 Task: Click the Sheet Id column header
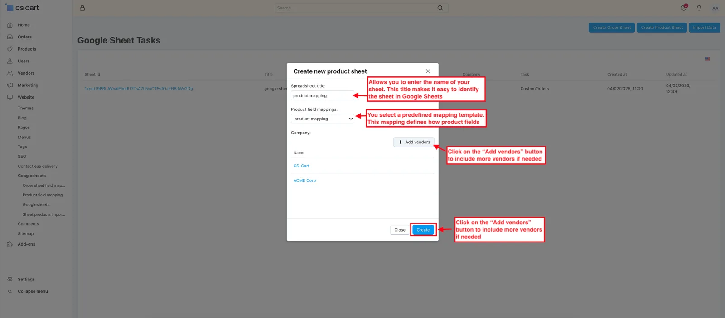click(x=92, y=75)
